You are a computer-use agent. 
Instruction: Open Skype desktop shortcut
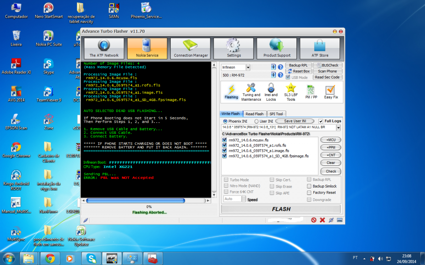tap(49, 66)
